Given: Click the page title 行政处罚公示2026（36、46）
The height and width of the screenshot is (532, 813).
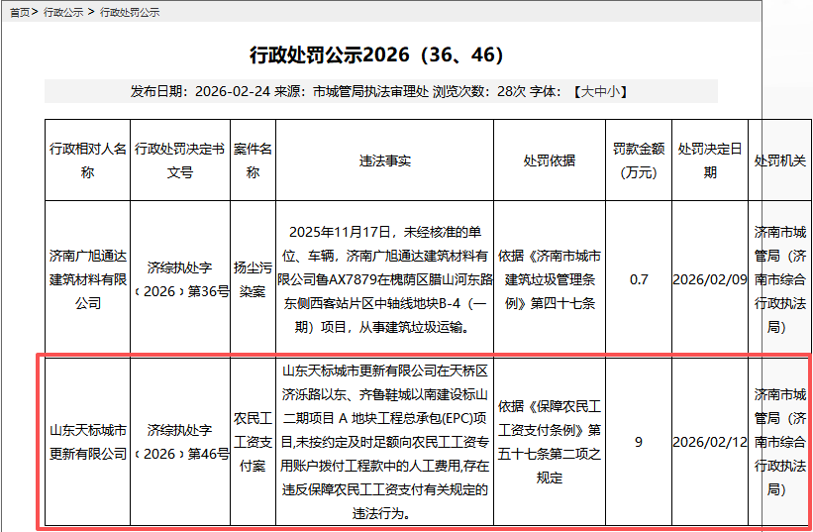Looking at the screenshot, I should pos(377,54).
